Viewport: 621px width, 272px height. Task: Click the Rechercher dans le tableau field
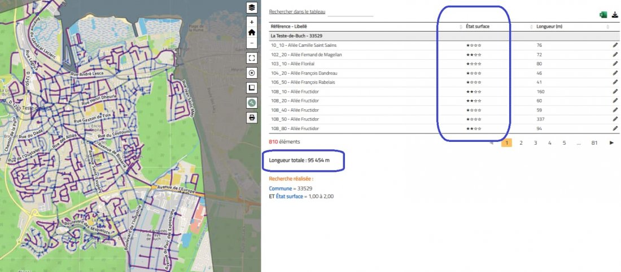coord(351,12)
